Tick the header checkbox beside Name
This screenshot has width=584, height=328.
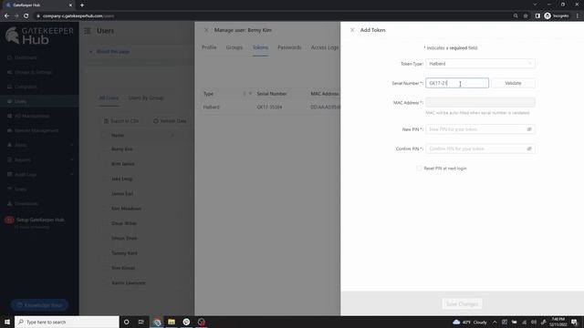point(105,136)
